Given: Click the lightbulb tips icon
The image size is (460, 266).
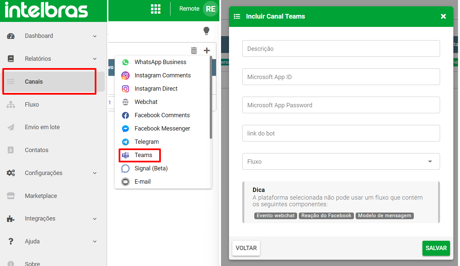Looking at the screenshot, I should tap(206, 31).
